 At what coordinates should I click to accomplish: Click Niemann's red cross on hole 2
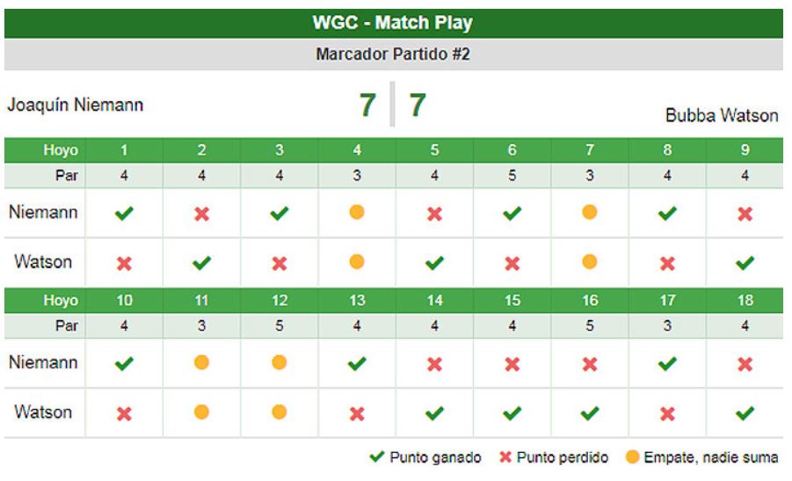point(201,214)
